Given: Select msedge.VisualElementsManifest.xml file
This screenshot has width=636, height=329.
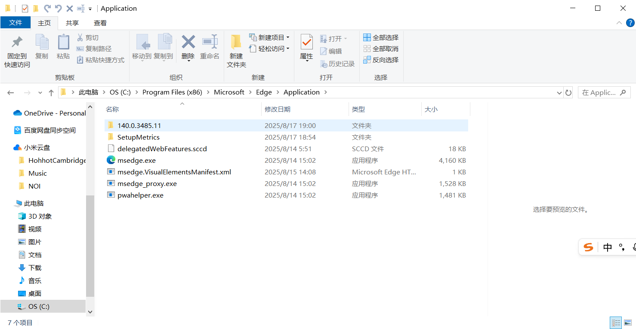Looking at the screenshot, I should [286, 172].
